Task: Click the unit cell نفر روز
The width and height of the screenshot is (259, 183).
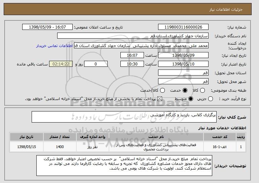Action: point(92,147)
